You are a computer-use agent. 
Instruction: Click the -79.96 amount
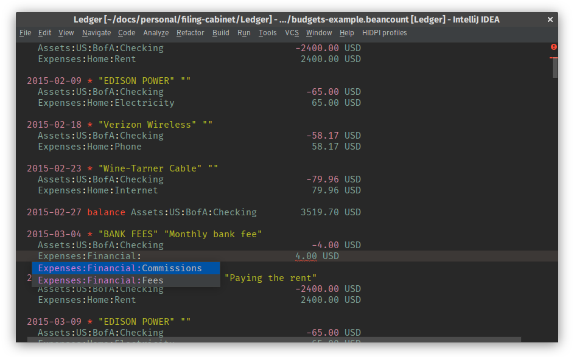point(323,179)
